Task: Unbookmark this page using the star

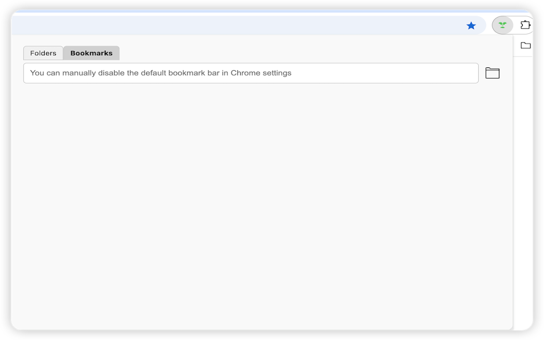Action: (471, 25)
